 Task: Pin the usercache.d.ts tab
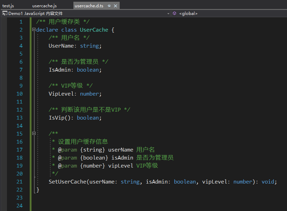[x=109, y=6]
